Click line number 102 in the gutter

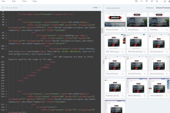pyautogui.click(x=3, y=57)
